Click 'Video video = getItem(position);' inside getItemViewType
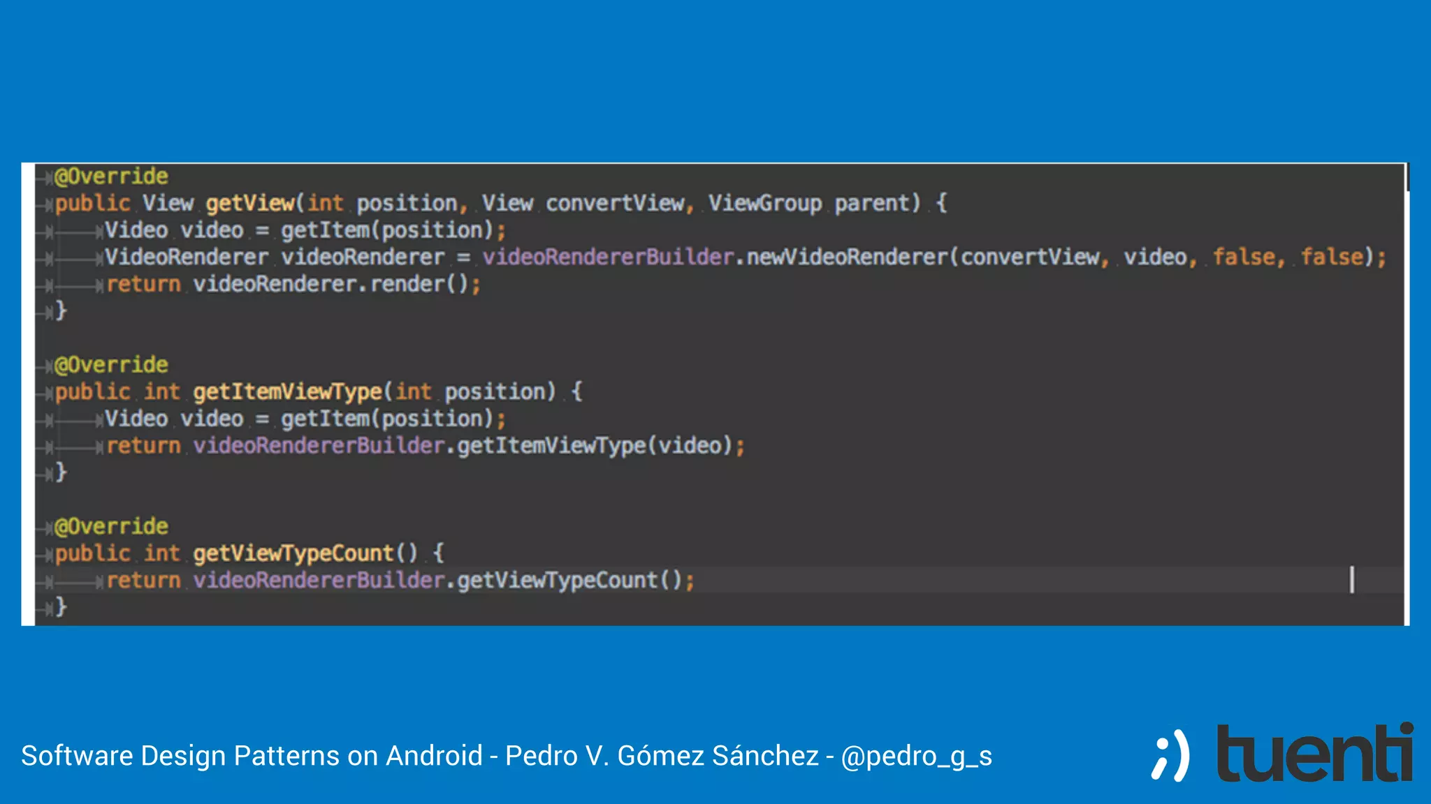Screen dimensions: 1431x804 click(305, 419)
